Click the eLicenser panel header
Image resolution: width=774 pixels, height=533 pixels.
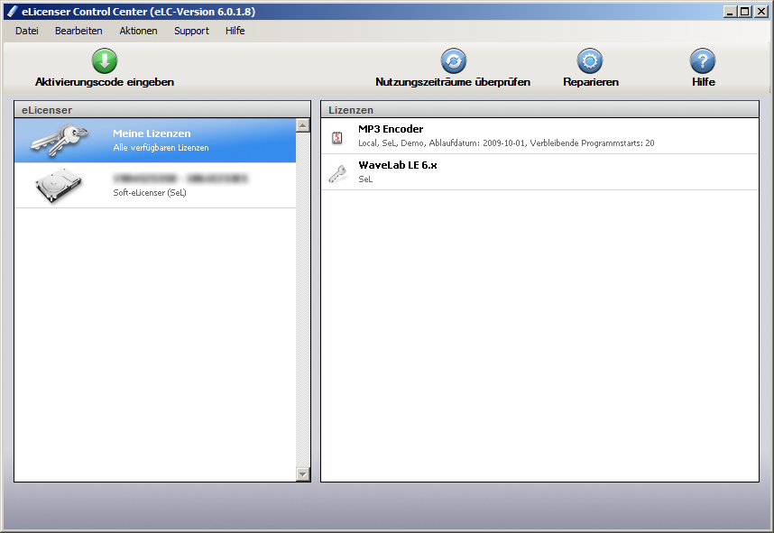[162, 109]
